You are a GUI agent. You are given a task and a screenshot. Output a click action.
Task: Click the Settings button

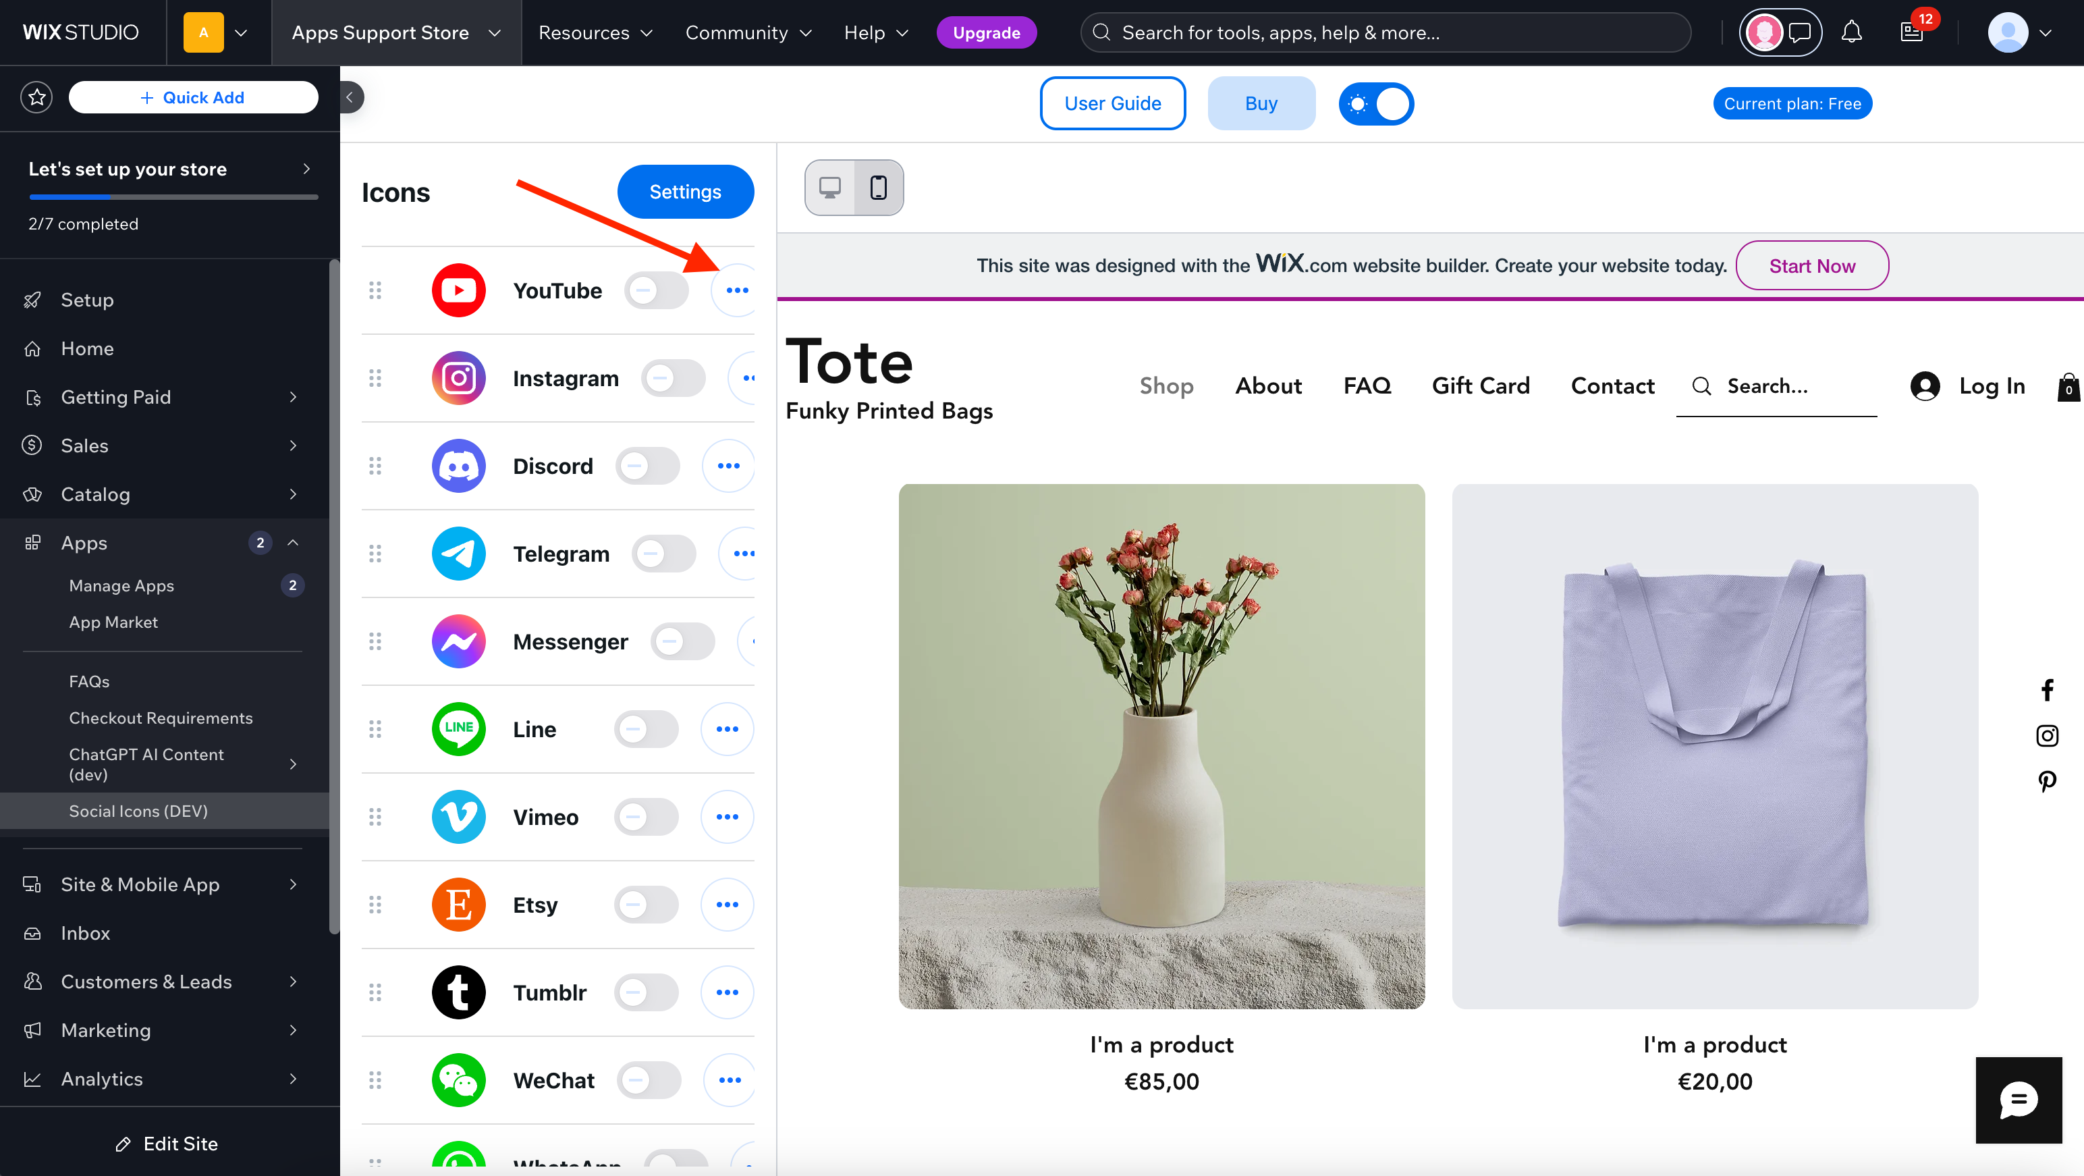685,192
